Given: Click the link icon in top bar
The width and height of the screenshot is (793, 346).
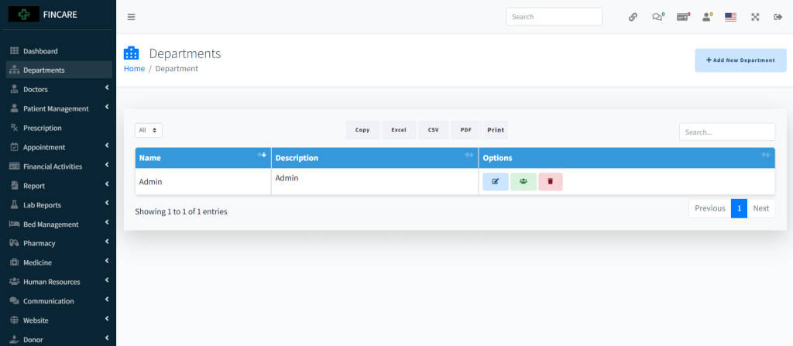Looking at the screenshot, I should point(633,17).
